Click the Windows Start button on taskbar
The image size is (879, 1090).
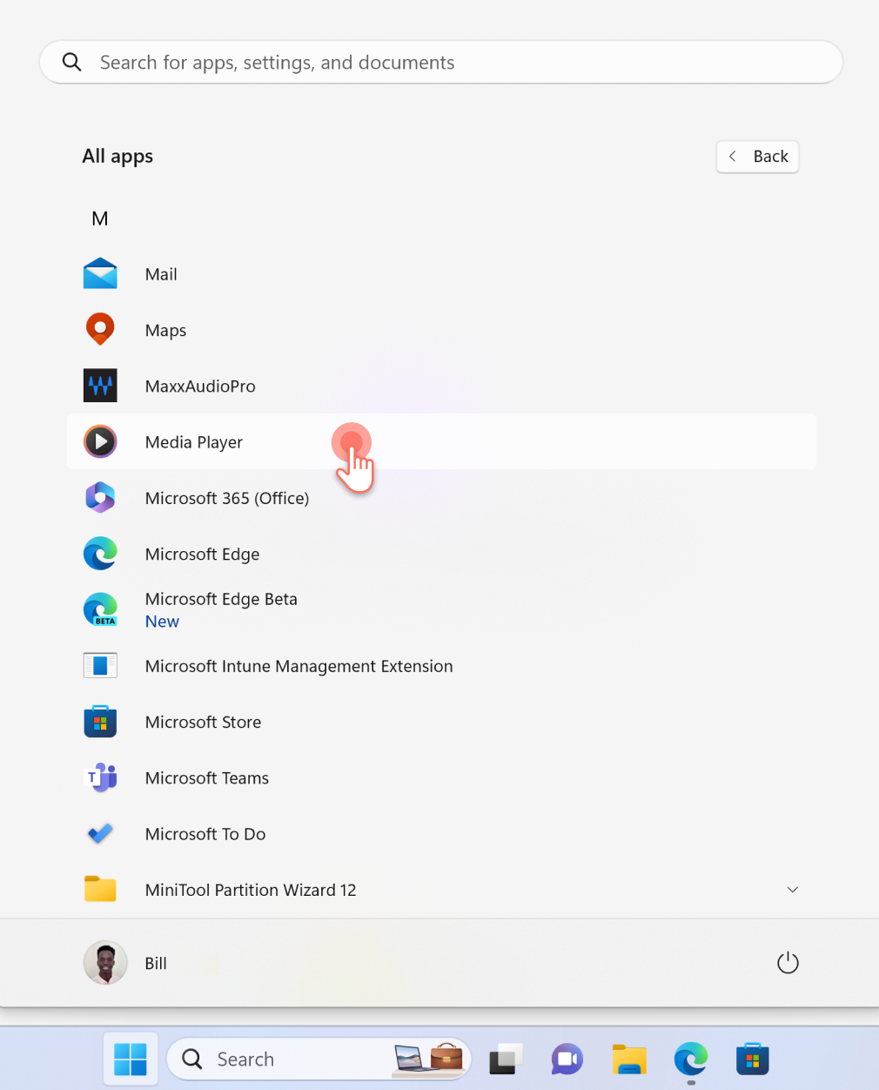(131, 1060)
